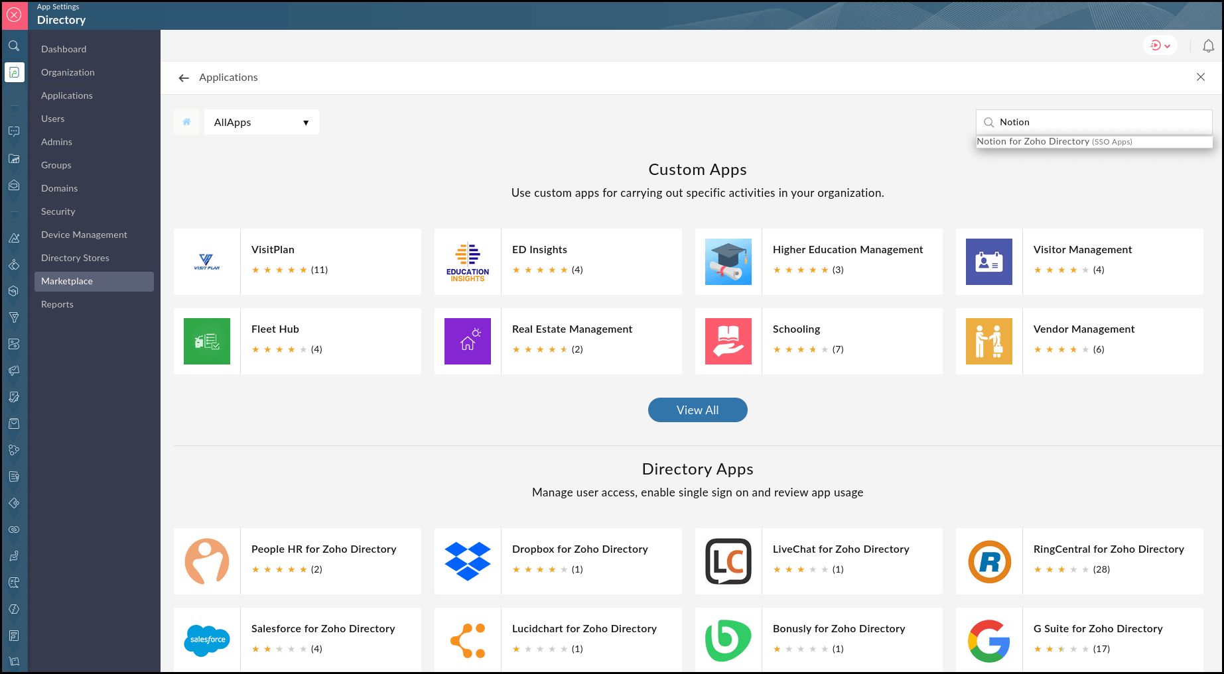Image resolution: width=1224 pixels, height=674 pixels.
Task: Select the highlighted Directory app icon in left strip
Action: pos(14,72)
